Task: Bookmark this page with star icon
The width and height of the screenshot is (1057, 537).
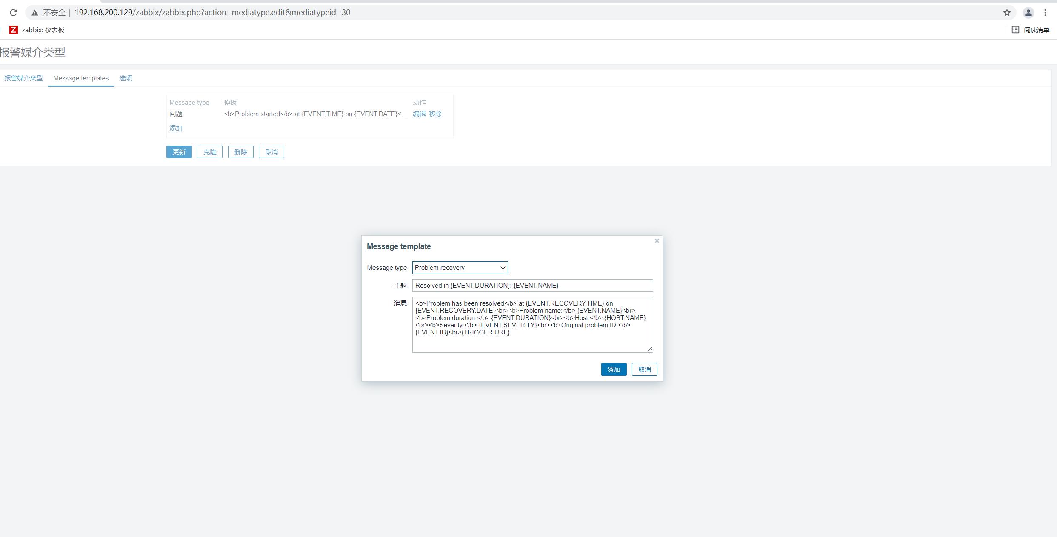Action: [1007, 13]
